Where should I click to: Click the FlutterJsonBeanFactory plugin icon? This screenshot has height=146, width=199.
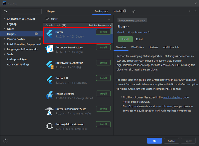pyautogui.click(x=49, y=49)
